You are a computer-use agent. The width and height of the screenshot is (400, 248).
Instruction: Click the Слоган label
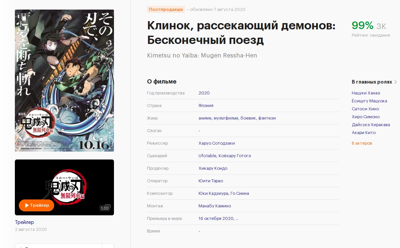154,131
